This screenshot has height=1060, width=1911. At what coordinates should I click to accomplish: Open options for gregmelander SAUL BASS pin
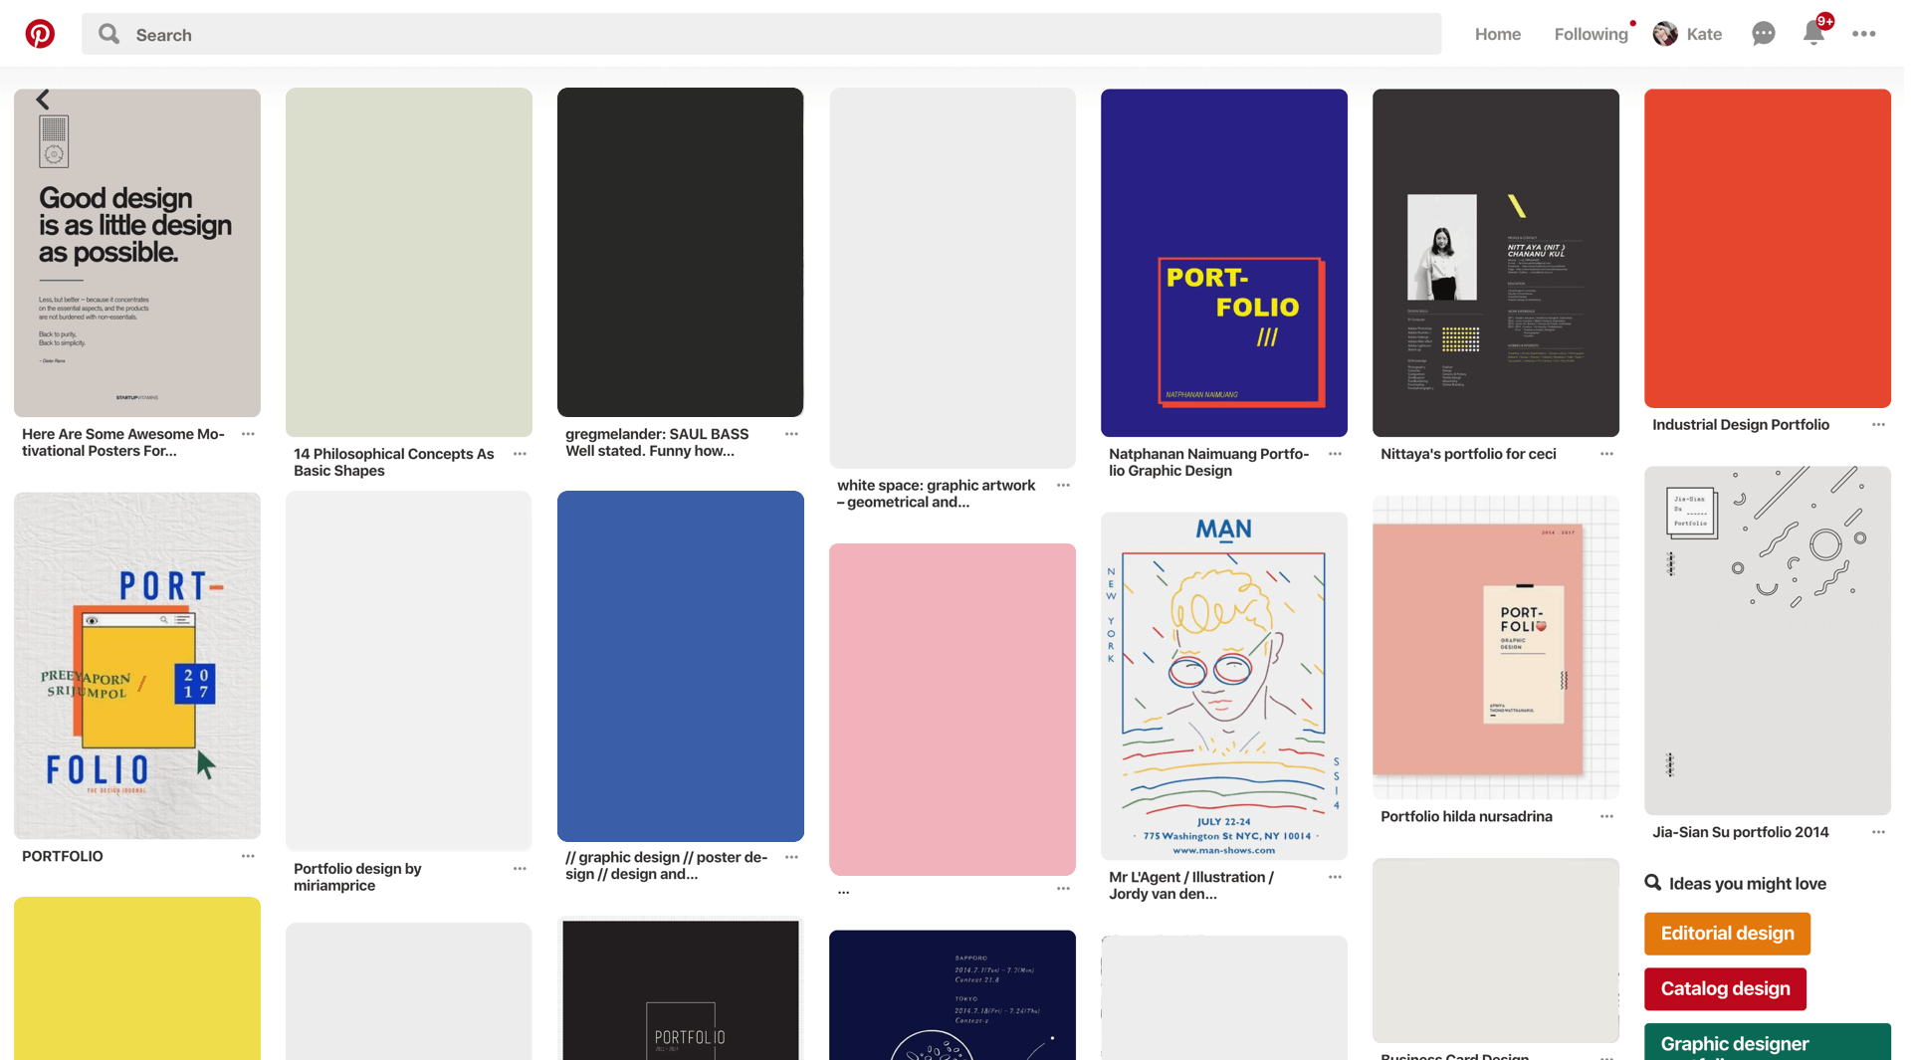(x=791, y=434)
